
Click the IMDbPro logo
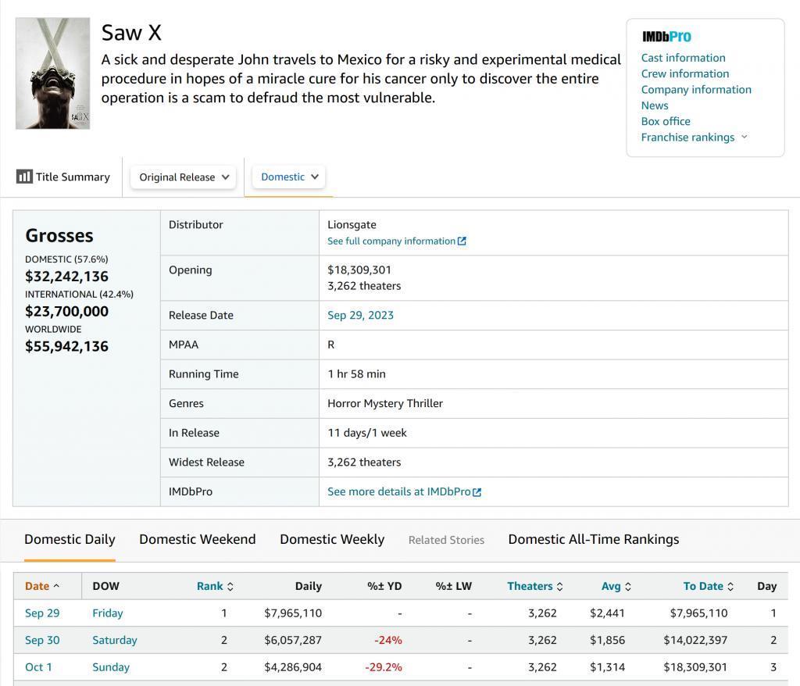(666, 37)
